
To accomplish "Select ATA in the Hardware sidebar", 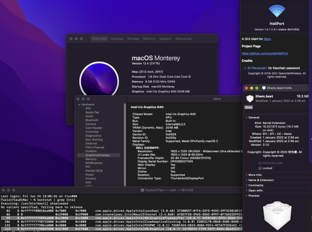I will point(88,108).
